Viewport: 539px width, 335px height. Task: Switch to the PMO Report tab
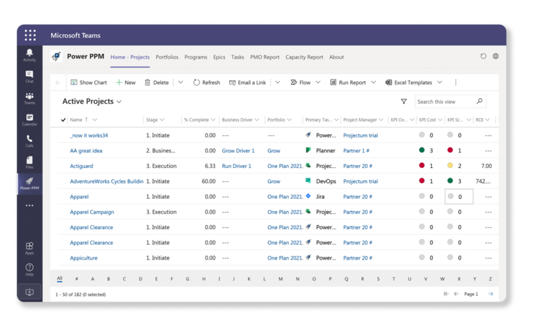265,57
